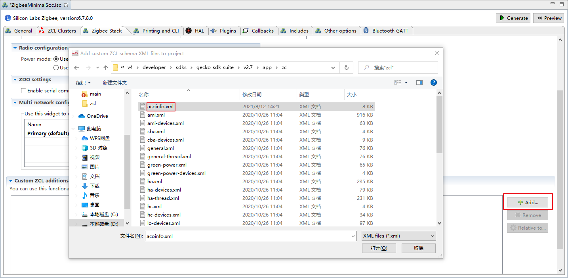The width and height of the screenshot is (568, 278).
Task: Select OneDrive in the navigation pane
Action: (x=97, y=116)
